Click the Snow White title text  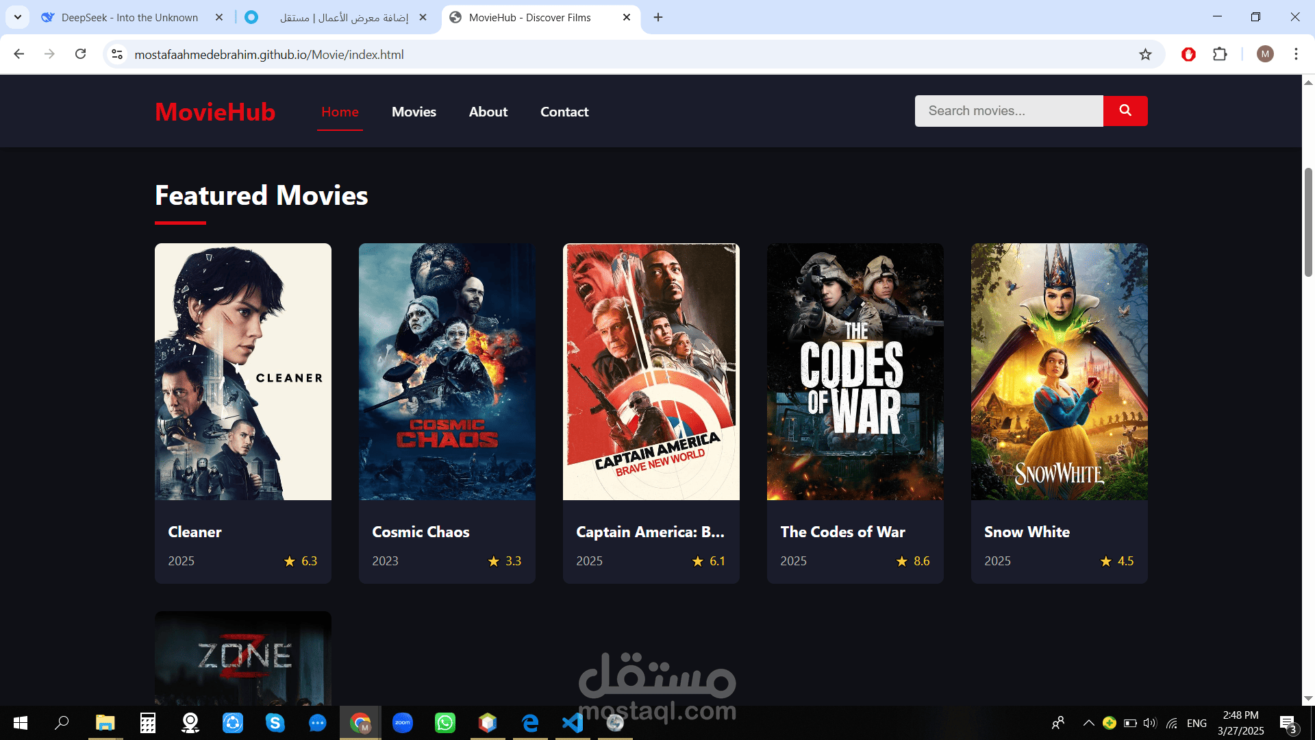[x=1027, y=532]
